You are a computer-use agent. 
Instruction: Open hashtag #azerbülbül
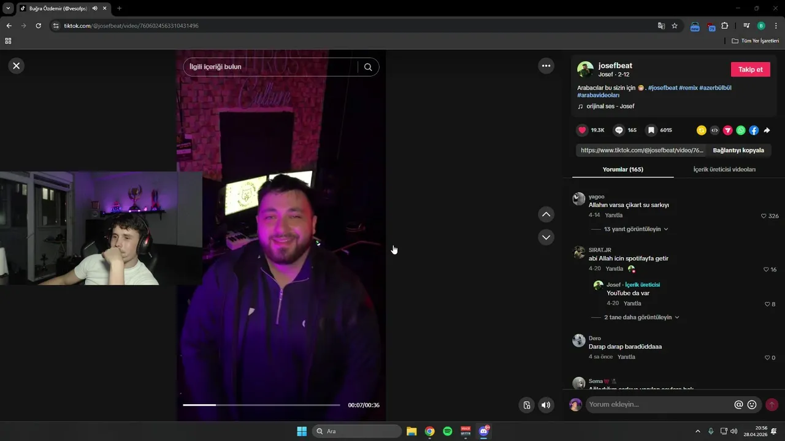pos(715,88)
